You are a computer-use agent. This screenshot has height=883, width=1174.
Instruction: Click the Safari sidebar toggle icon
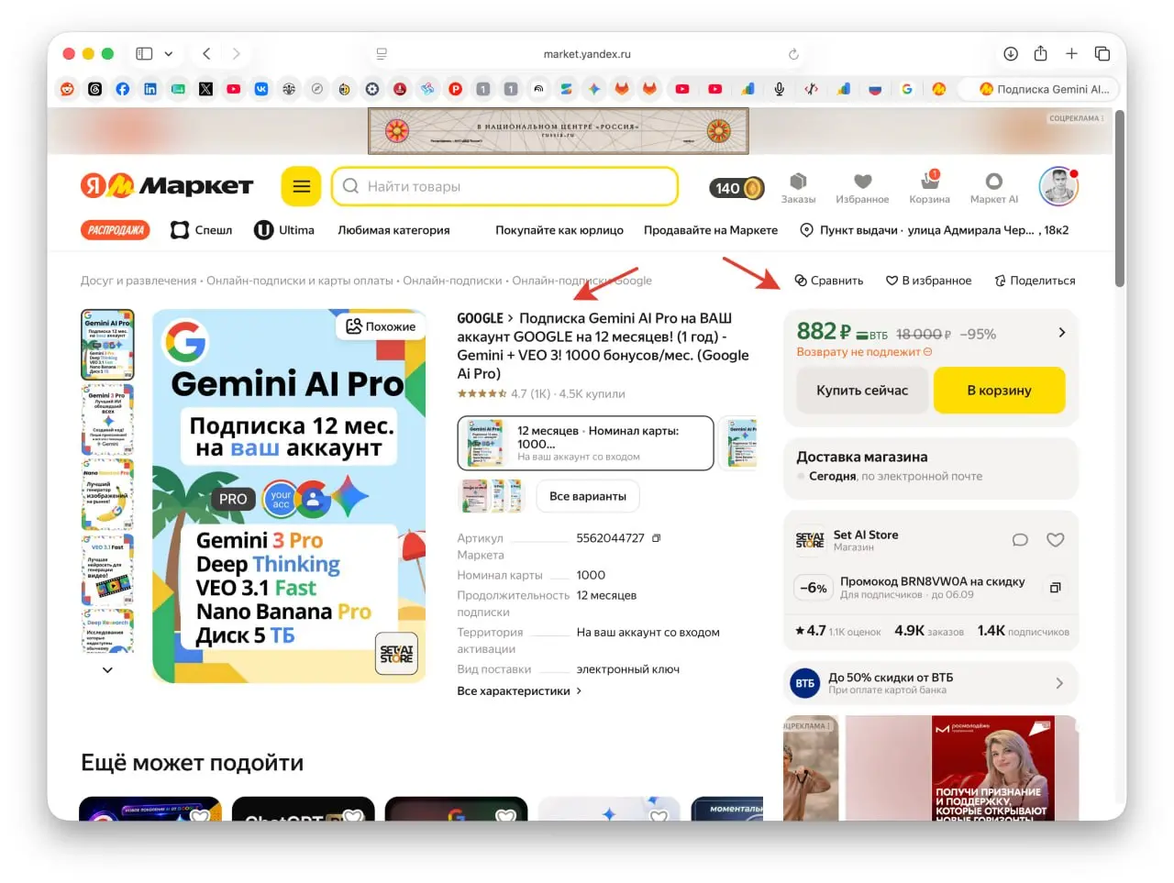[144, 54]
